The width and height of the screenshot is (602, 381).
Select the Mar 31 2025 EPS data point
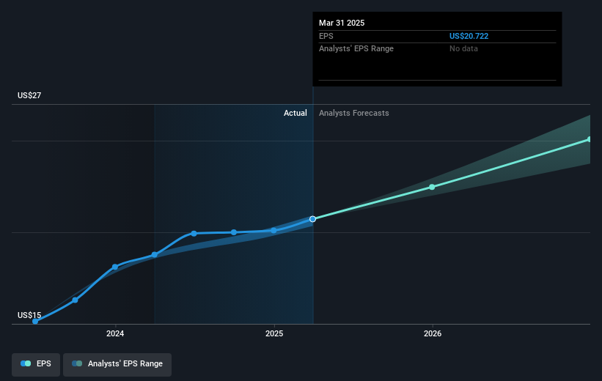pos(312,219)
